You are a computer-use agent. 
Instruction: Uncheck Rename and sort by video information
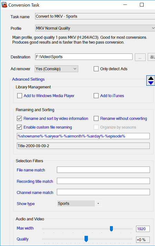(x=19, y=119)
